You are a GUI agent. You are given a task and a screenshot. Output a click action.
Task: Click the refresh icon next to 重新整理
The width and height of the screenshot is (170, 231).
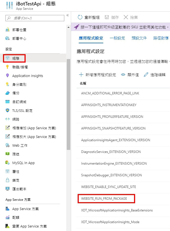80,17
